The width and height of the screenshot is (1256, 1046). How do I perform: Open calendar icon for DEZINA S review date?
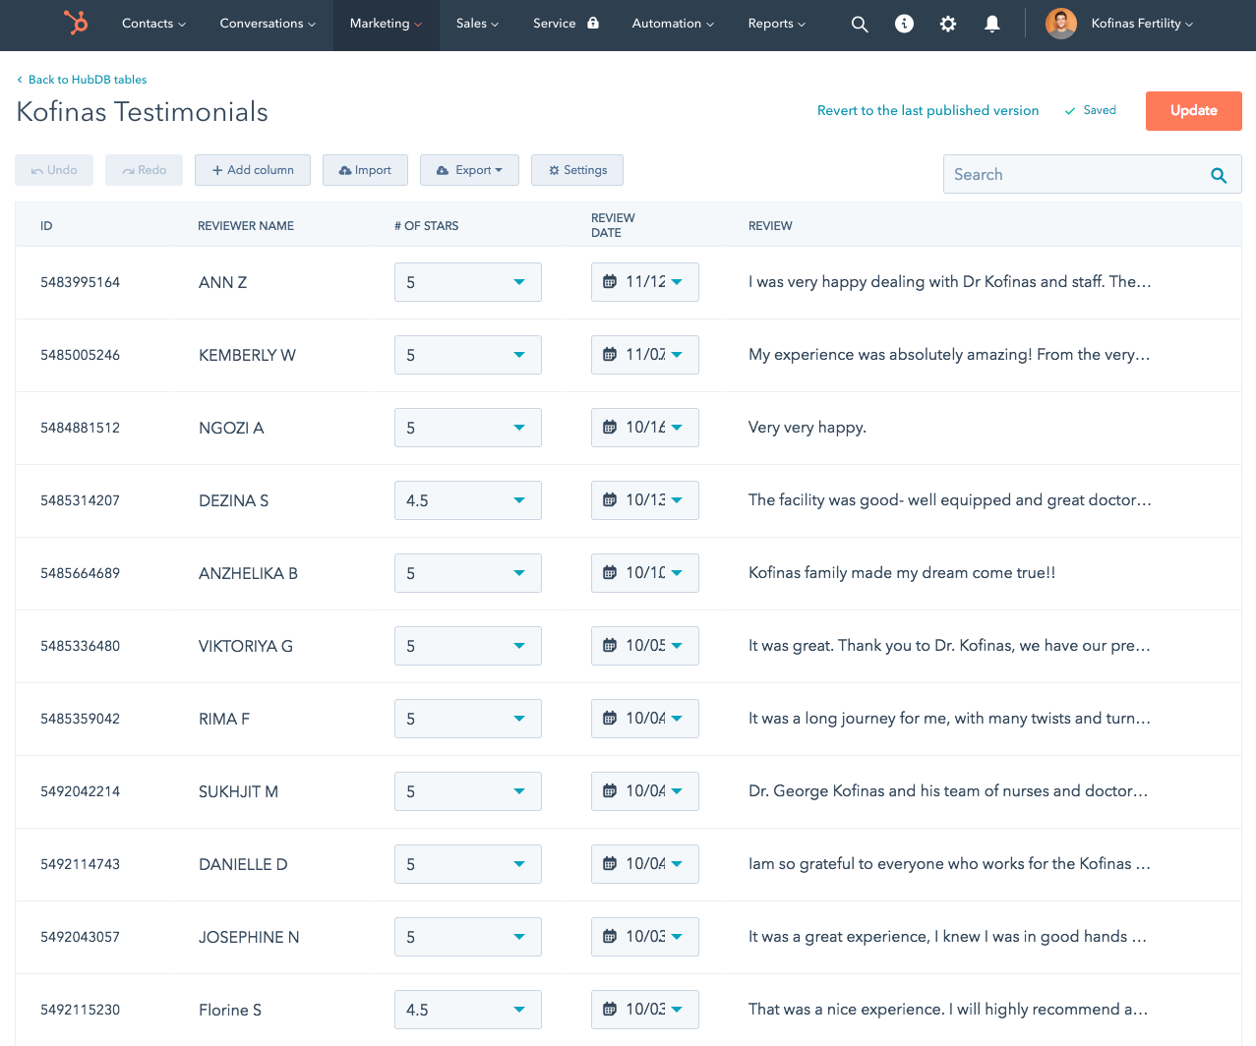coord(610,500)
